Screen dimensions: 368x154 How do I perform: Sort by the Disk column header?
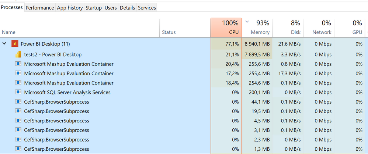click(x=288, y=28)
